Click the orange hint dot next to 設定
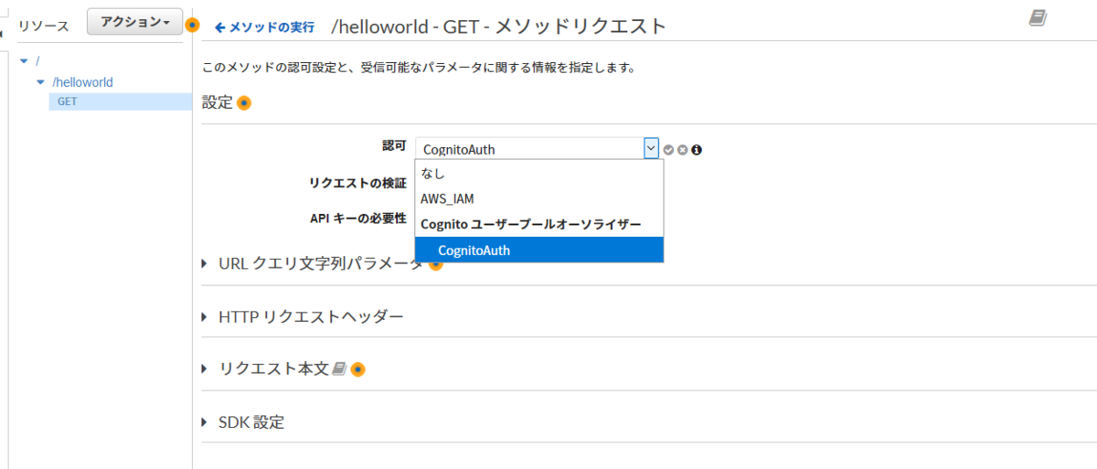This screenshot has width=1097, height=469. [x=244, y=103]
